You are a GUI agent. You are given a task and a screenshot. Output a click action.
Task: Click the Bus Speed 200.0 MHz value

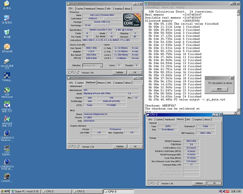[91, 55]
